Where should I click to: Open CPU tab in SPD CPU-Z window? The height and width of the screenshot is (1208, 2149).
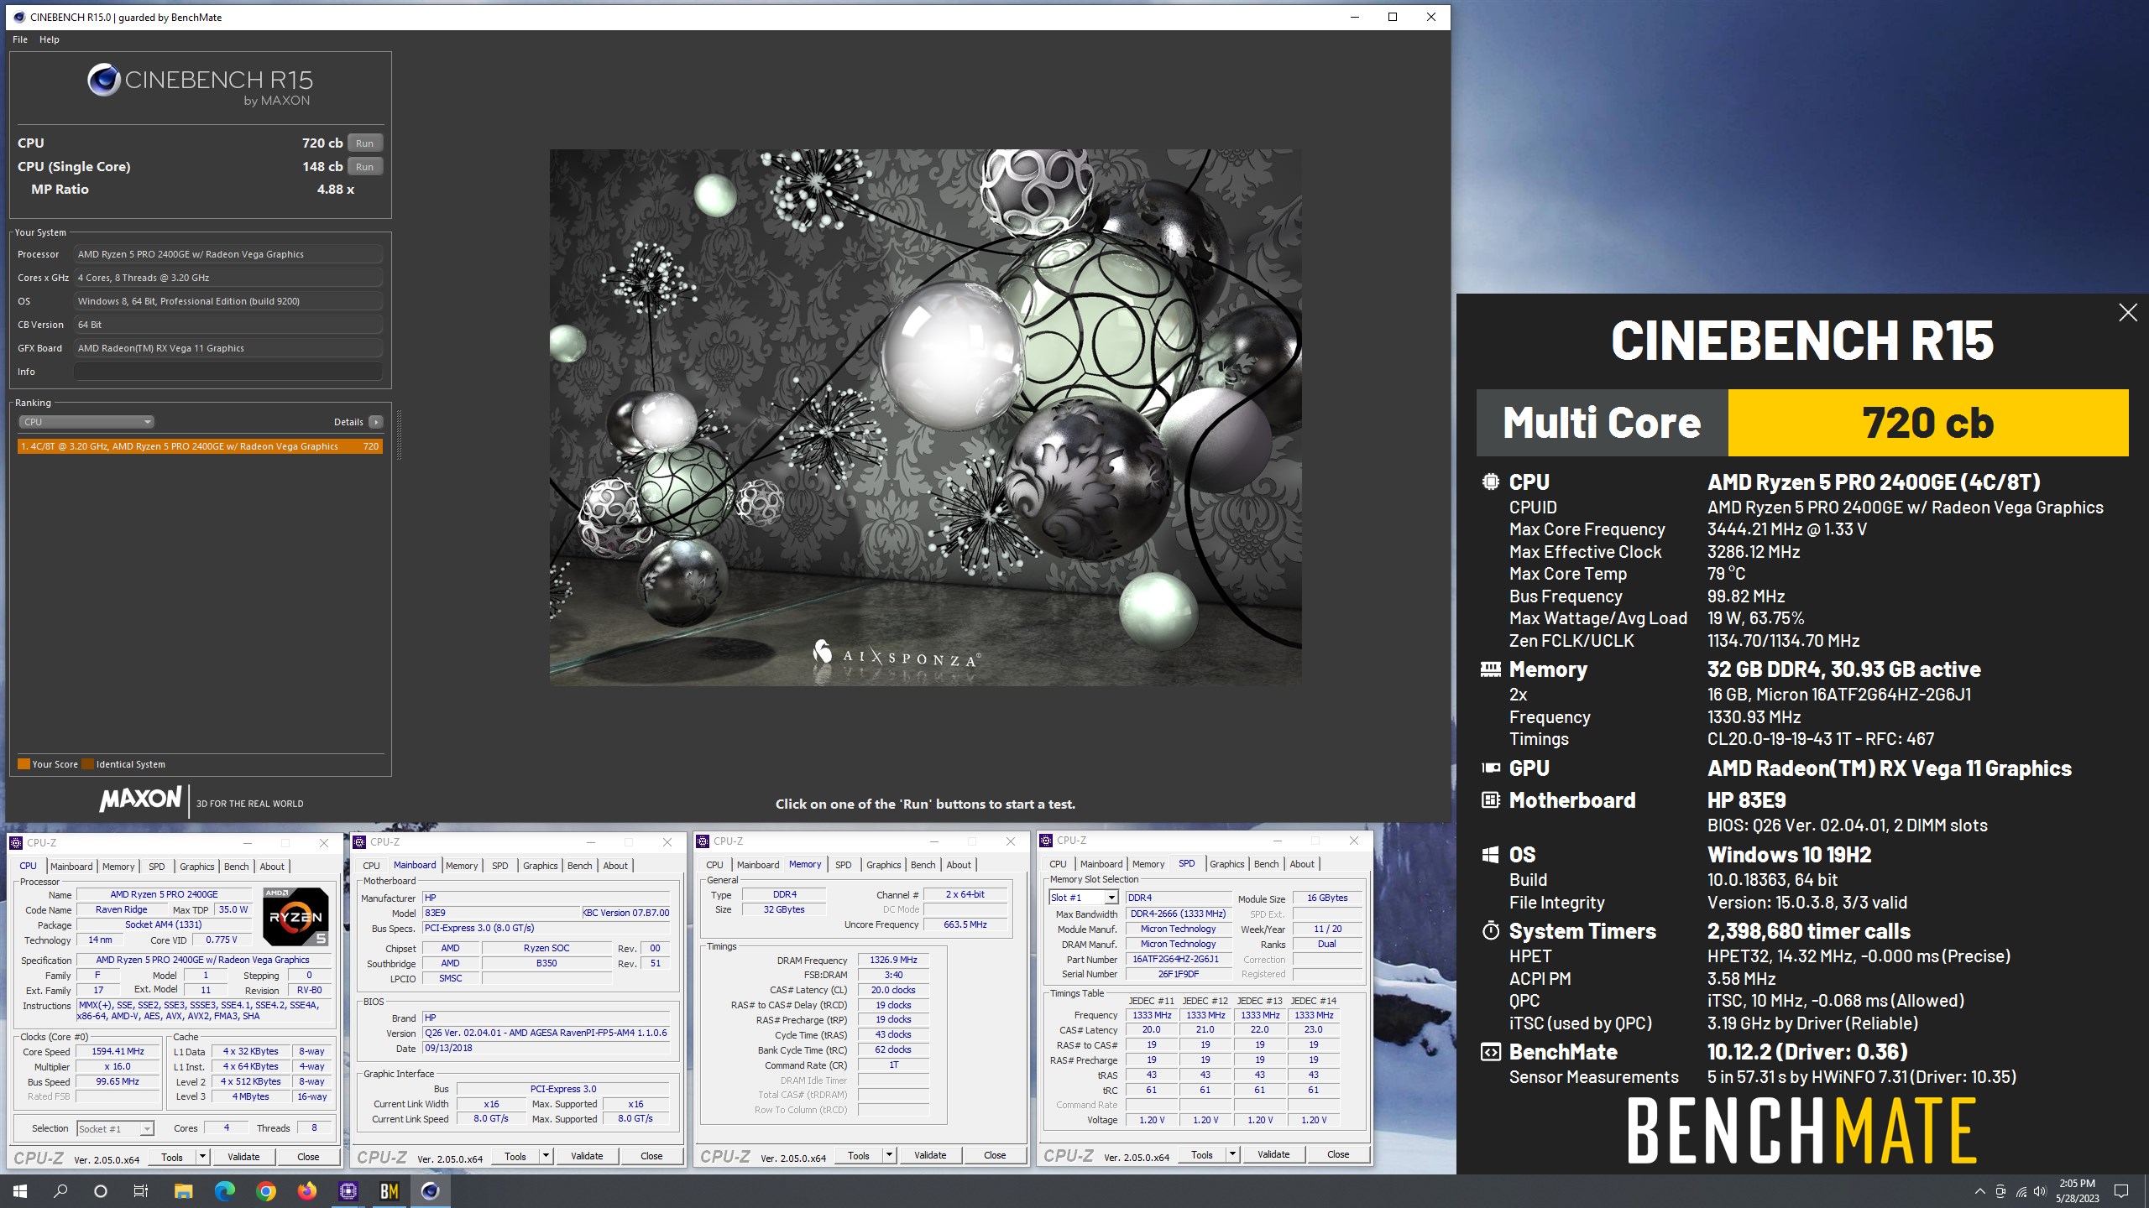coord(1058,864)
